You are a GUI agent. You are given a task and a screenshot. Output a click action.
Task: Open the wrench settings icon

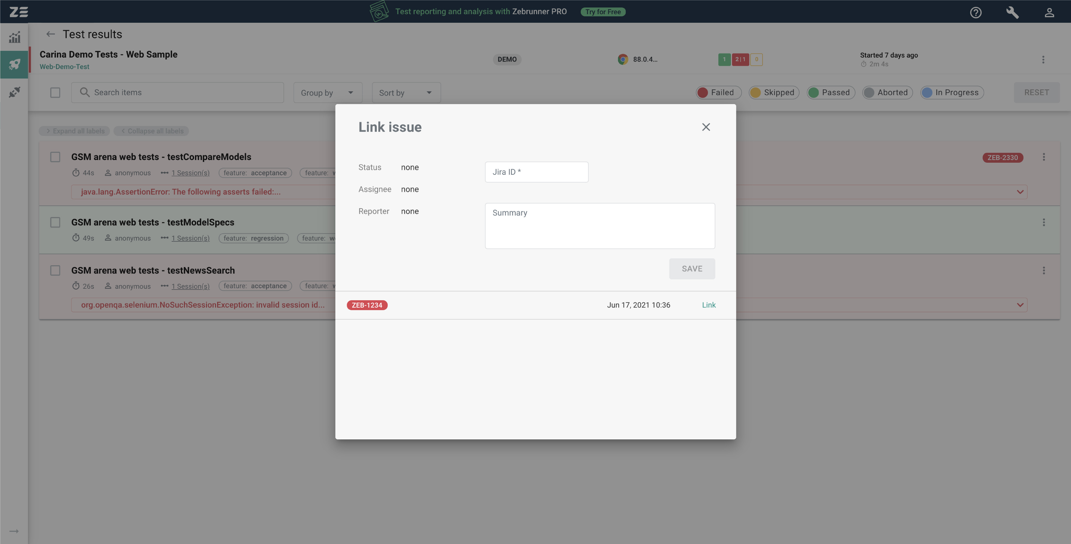pos(1012,12)
